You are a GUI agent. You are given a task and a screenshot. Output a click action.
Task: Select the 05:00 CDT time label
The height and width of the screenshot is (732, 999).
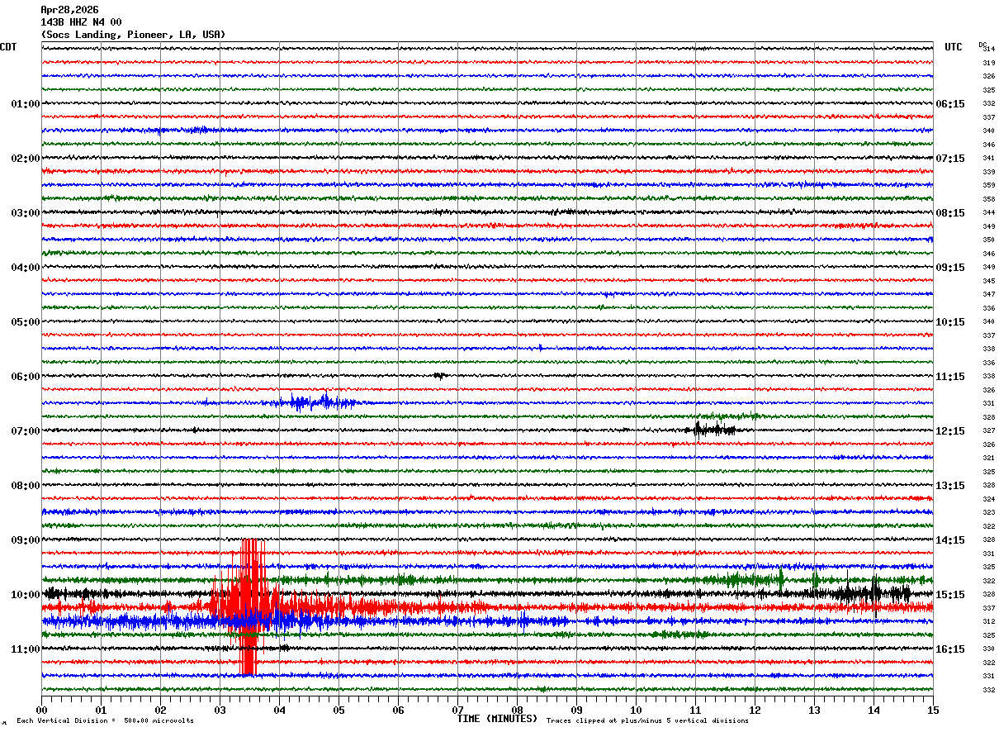coord(26,322)
